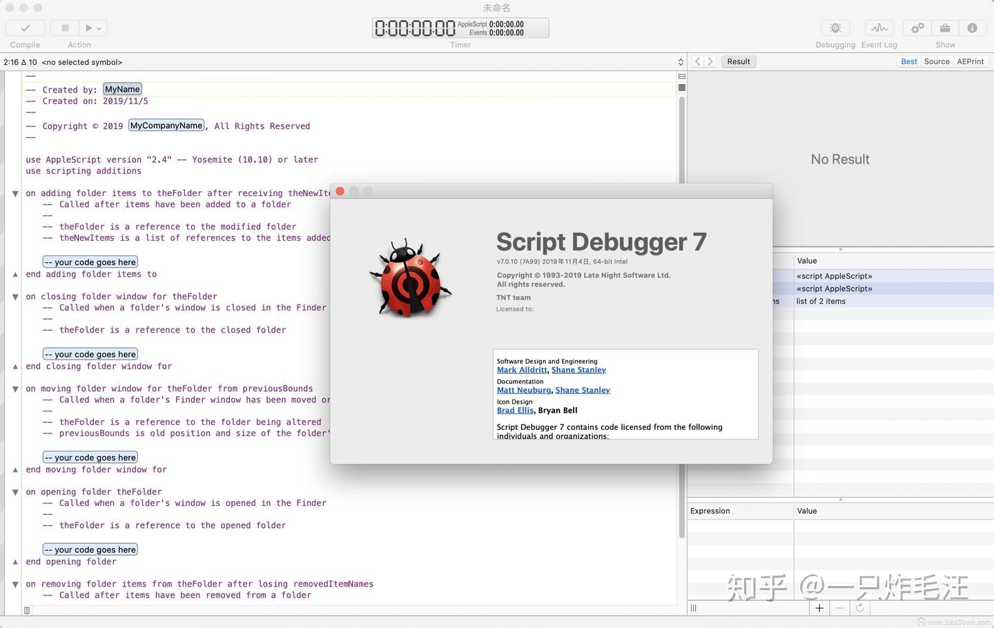Open the '<no selected symbol>' navigation dropdown

(x=81, y=62)
